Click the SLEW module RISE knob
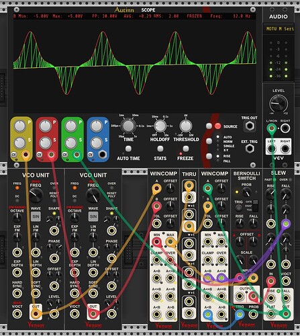300x336 pixels. click(270, 194)
